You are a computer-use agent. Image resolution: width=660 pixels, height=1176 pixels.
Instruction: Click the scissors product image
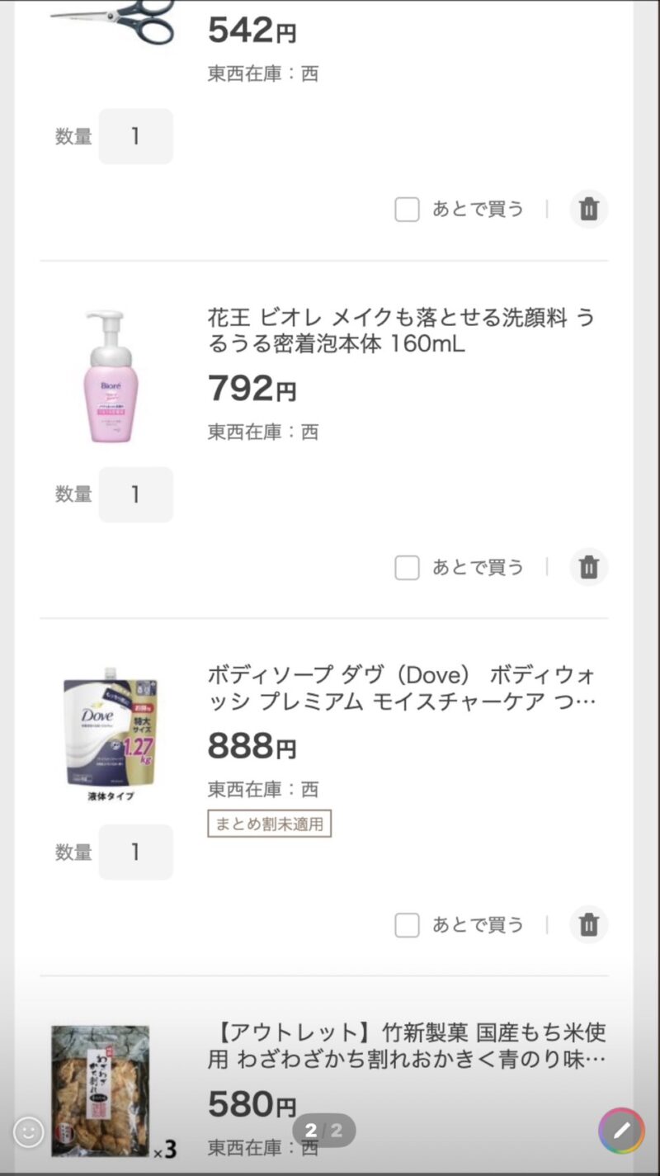click(113, 21)
